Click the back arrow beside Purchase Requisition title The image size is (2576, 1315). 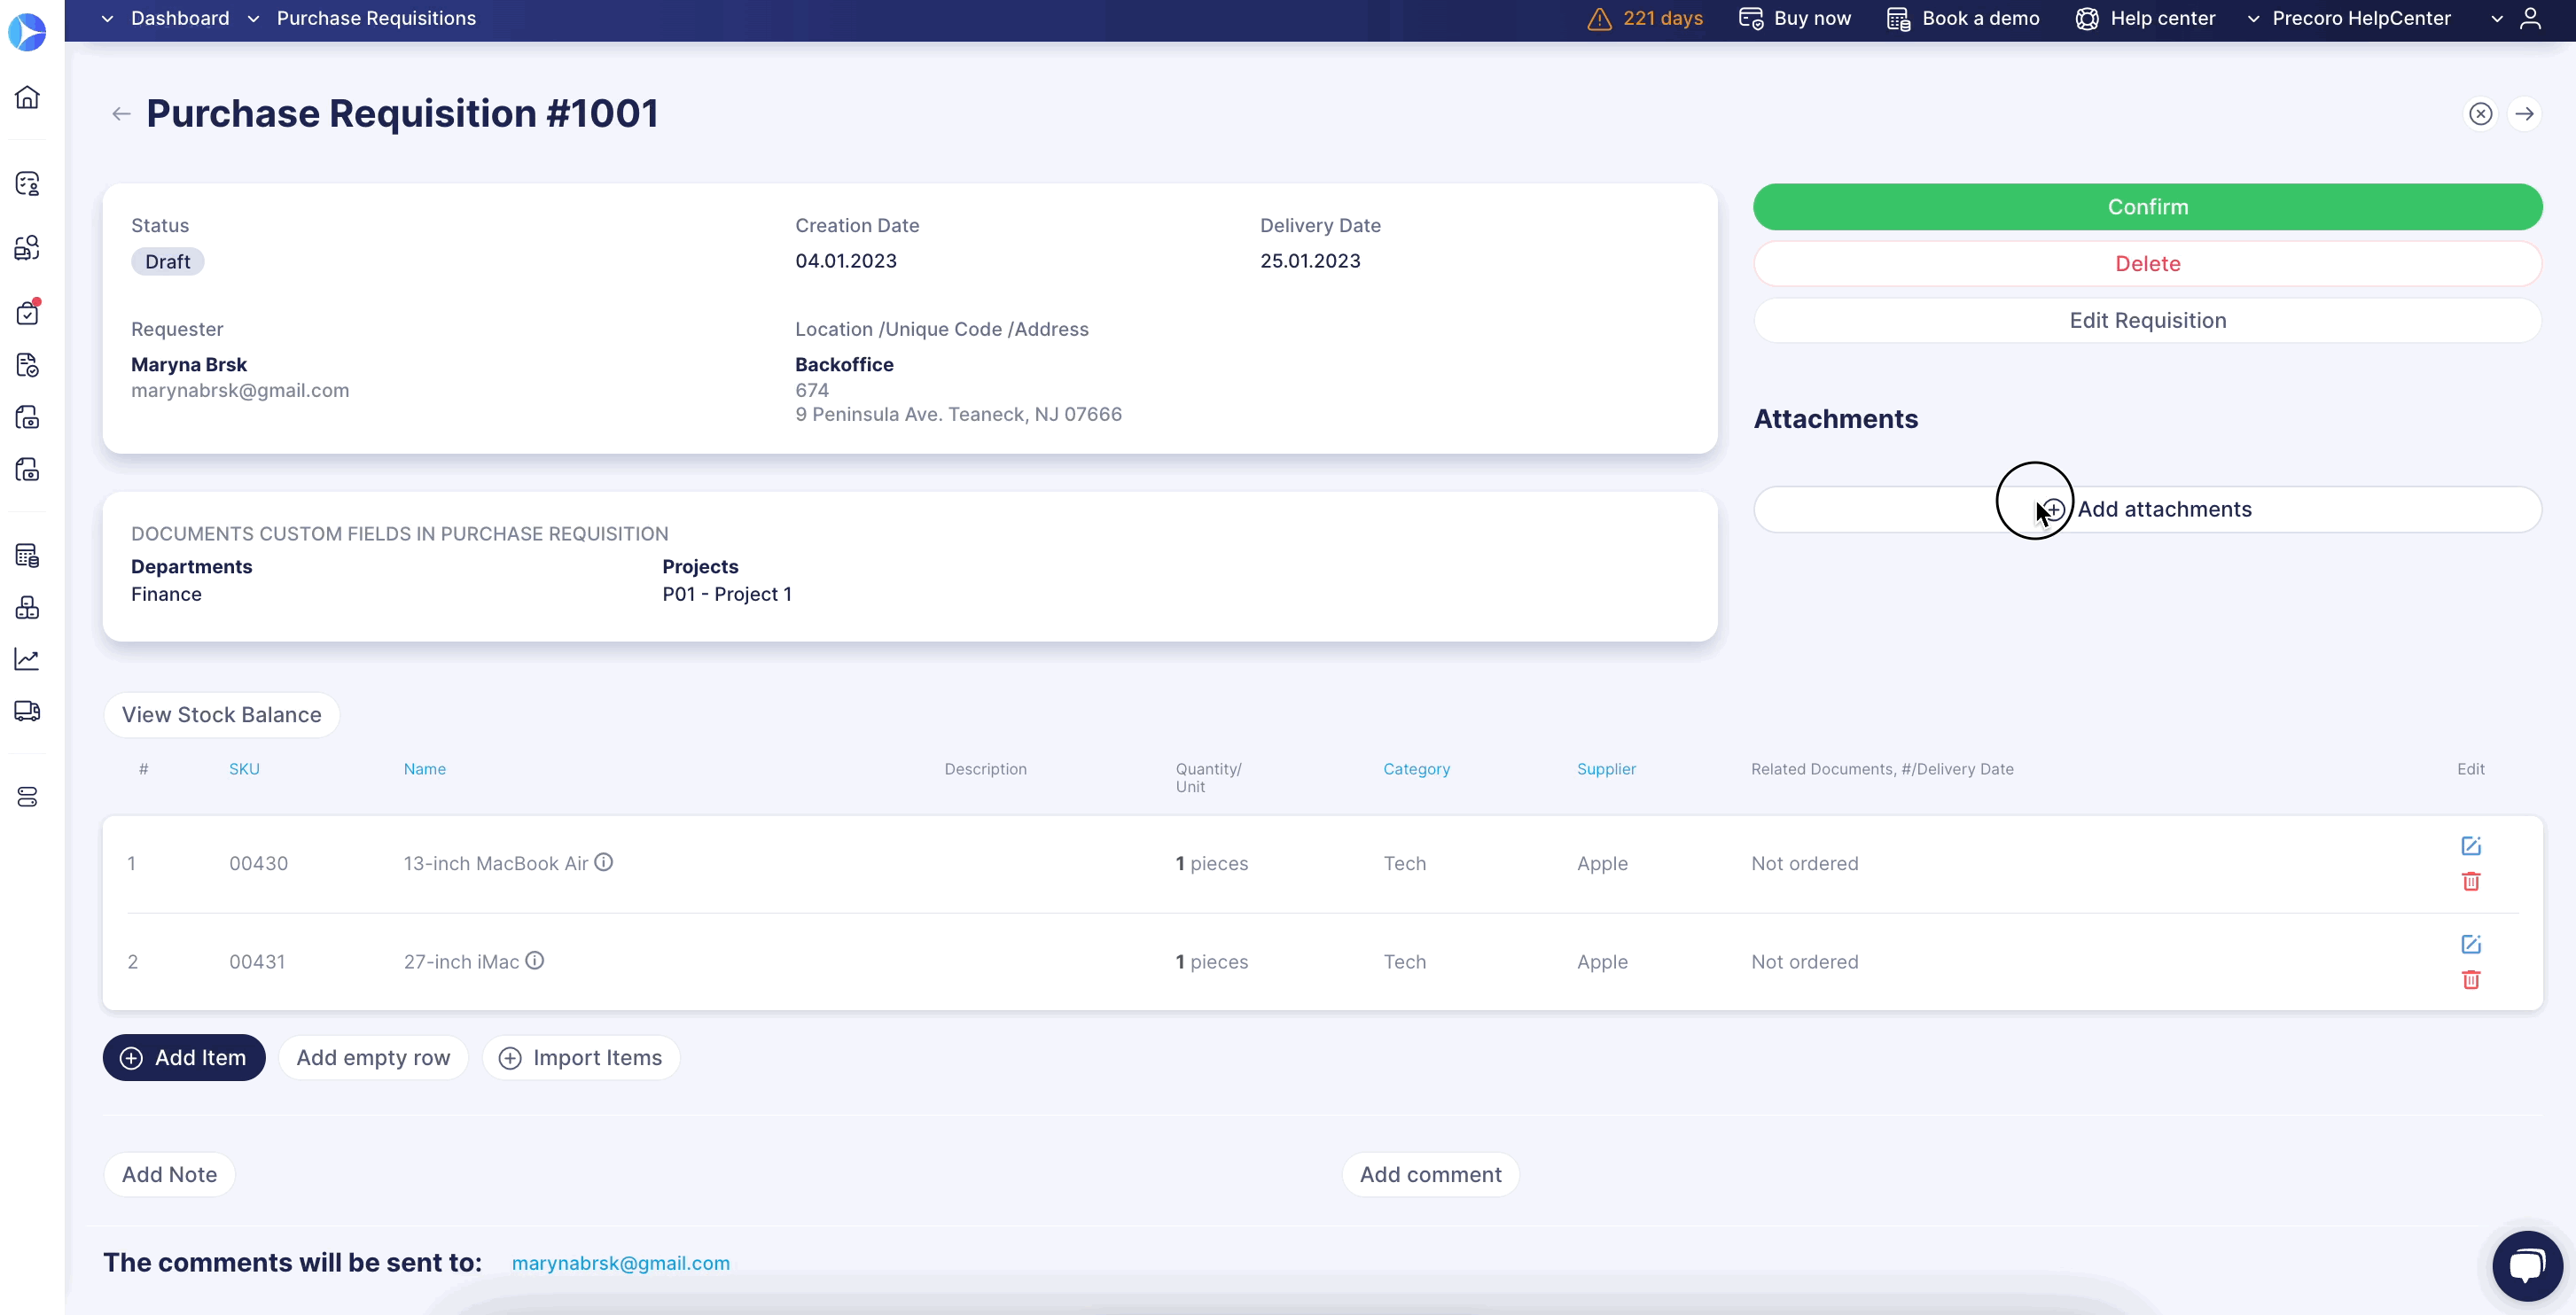pos(121,114)
